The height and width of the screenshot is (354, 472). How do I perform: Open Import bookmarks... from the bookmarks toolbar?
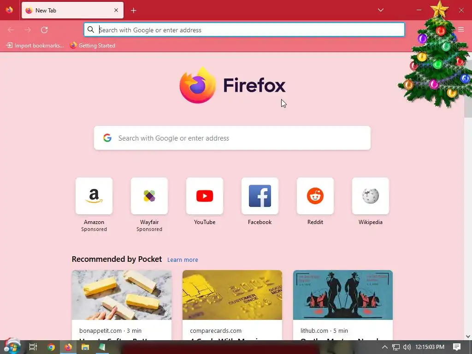click(x=35, y=46)
